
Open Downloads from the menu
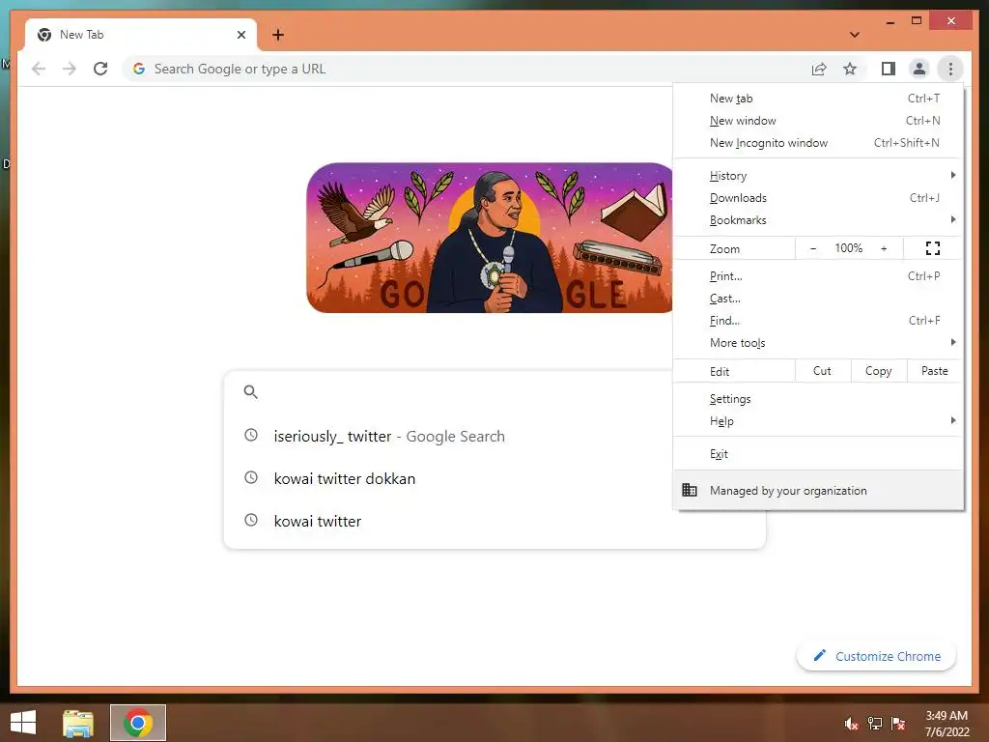tap(818, 197)
